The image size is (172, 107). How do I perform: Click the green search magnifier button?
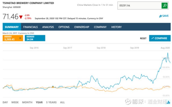pyautogui.click(x=164, y=5)
